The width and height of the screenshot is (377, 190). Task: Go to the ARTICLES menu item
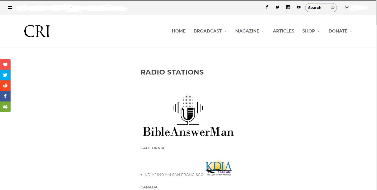[283, 31]
